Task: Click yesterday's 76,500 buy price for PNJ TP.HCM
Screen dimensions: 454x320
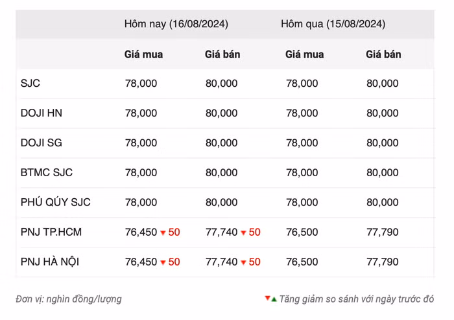Action: click(x=302, y=233)
